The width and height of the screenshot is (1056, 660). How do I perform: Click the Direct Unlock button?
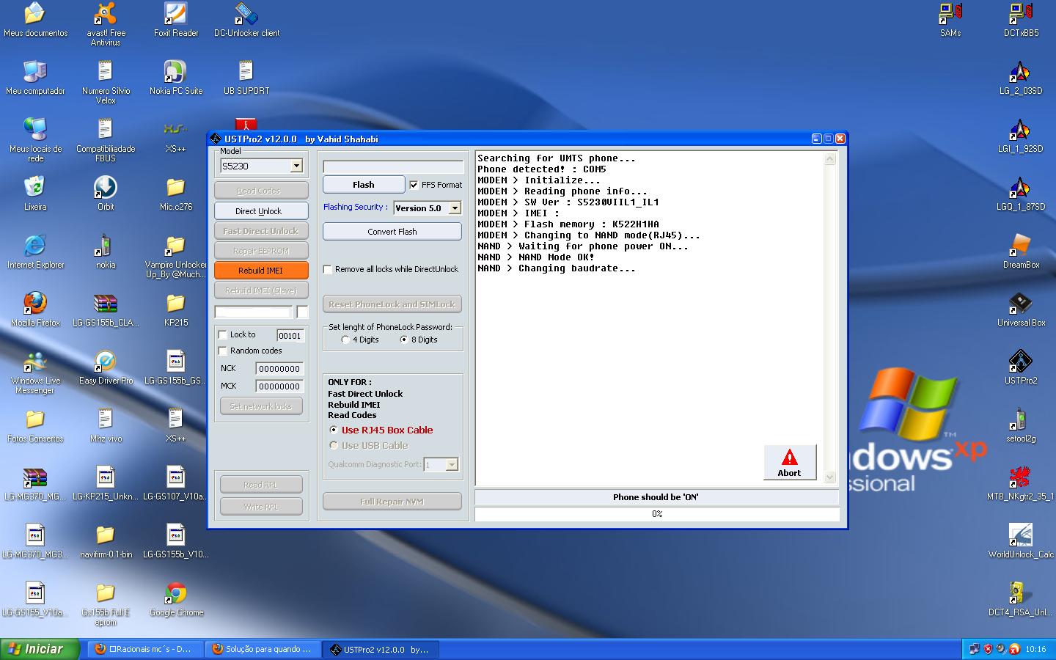coord(261,211)
